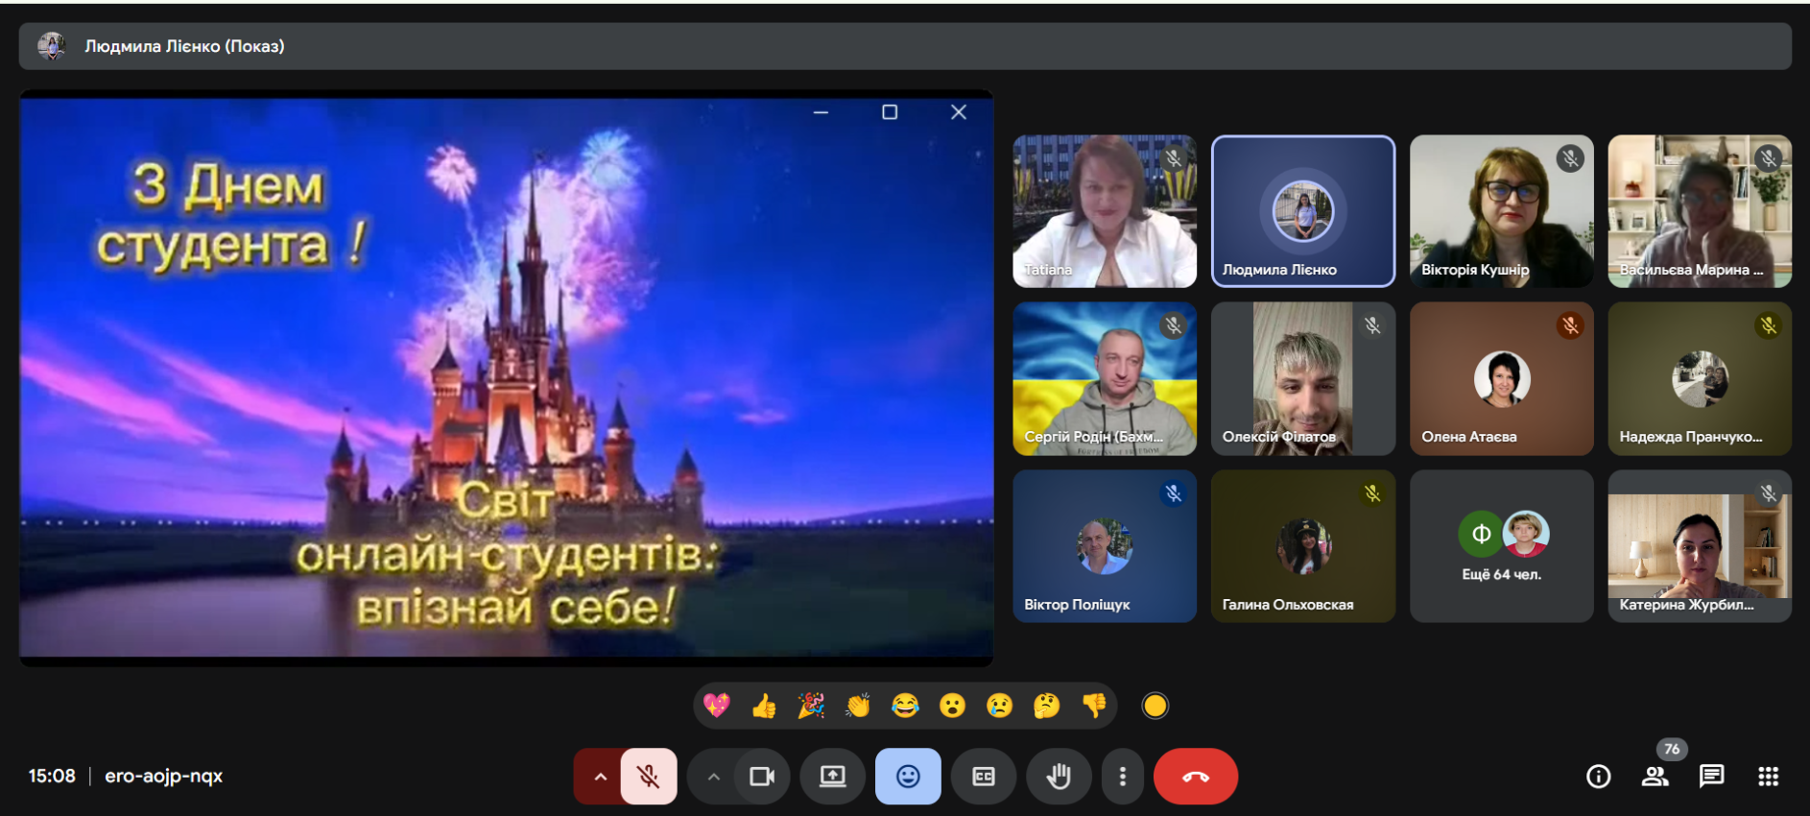Raise your hand
This screenshot has width=1810, height=816.
pyautogui.click(x=1059, y=776)
